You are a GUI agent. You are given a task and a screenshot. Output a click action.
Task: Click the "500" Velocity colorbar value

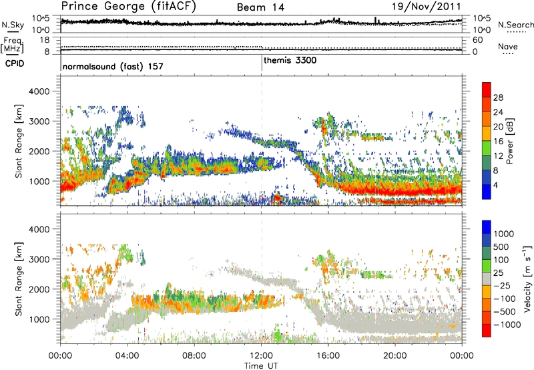[x=501, y=247]
